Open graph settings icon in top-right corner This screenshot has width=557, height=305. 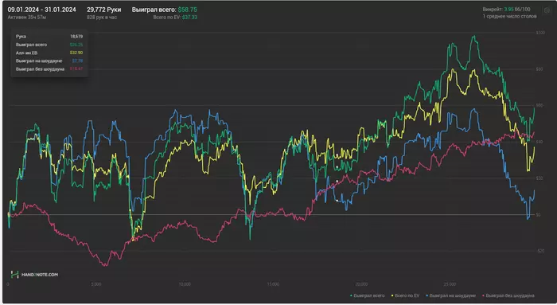point(547,10)
